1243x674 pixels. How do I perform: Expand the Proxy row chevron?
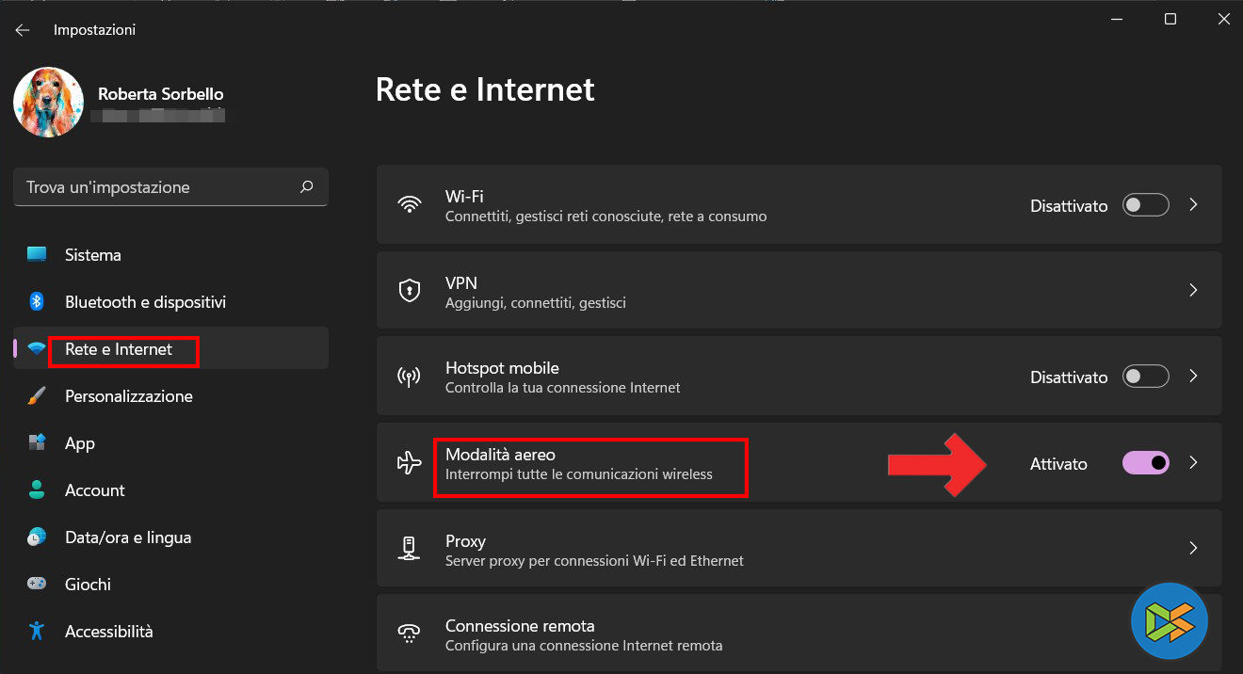point(1193,549)
